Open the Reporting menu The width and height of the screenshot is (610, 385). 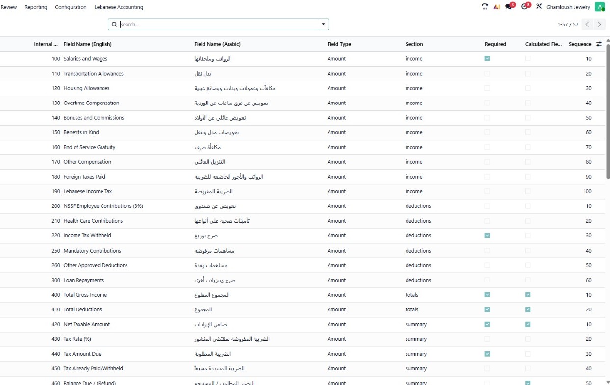[36, 7]
